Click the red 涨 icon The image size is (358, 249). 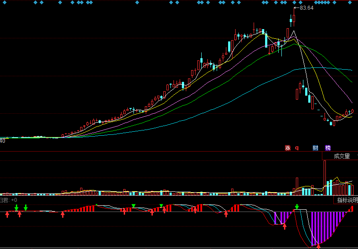click(x=288, y=148)
